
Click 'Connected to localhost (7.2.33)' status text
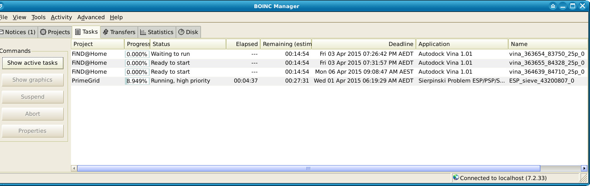(503, 178)
